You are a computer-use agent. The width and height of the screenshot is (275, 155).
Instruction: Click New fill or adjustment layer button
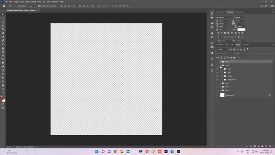259,146
